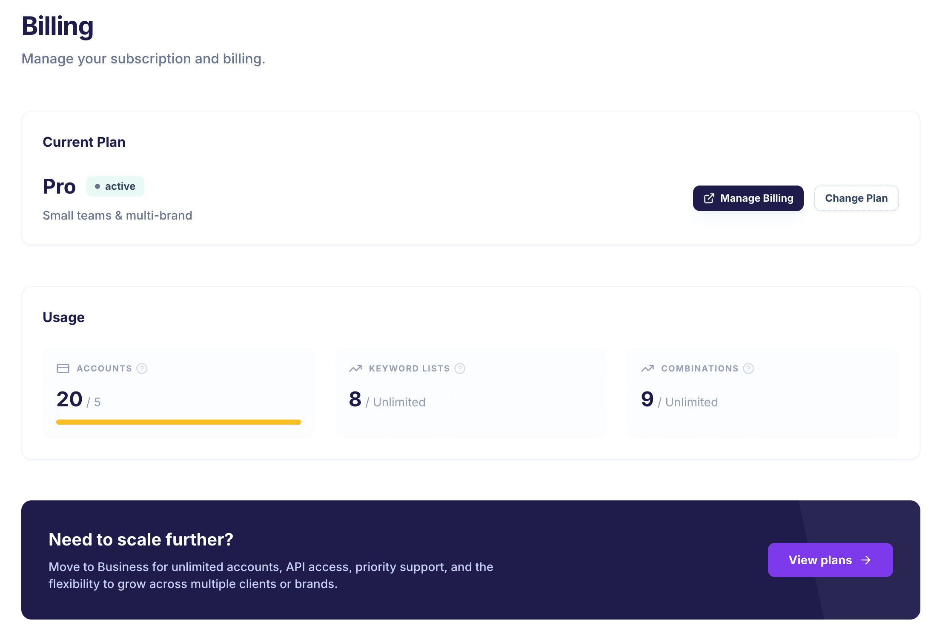Click the trend icon beside Keyword Lists
The width and height of the screenshot is (934, 634).
point(355,368)
